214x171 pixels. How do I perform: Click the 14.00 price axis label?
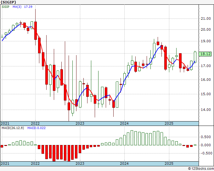[x=206, y=110]
